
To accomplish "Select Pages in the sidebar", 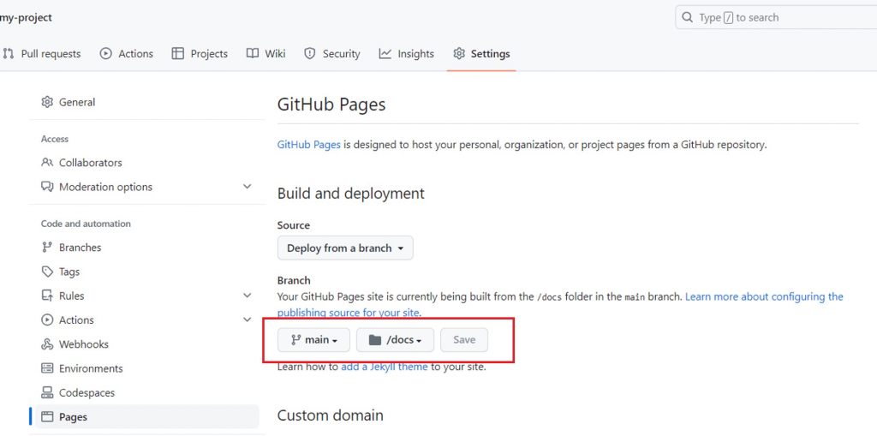I will click(147, 417).
